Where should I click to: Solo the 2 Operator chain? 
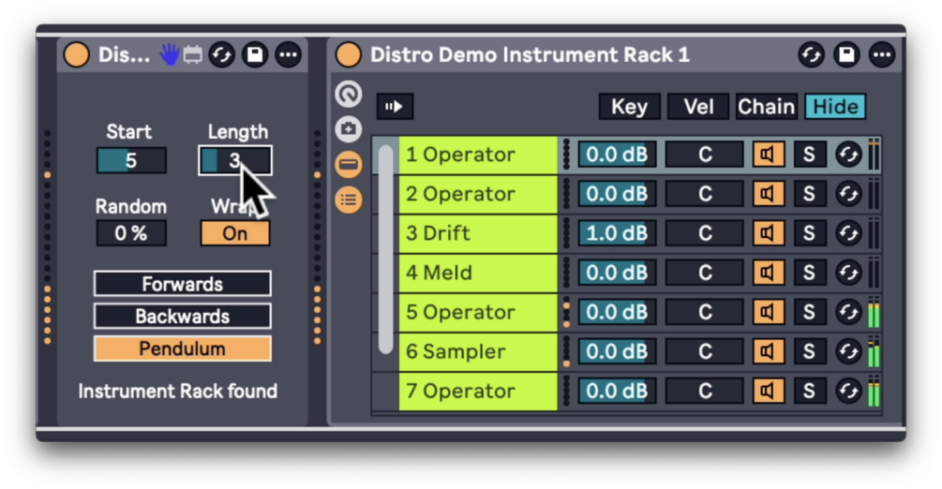click(x=809, y=194)
